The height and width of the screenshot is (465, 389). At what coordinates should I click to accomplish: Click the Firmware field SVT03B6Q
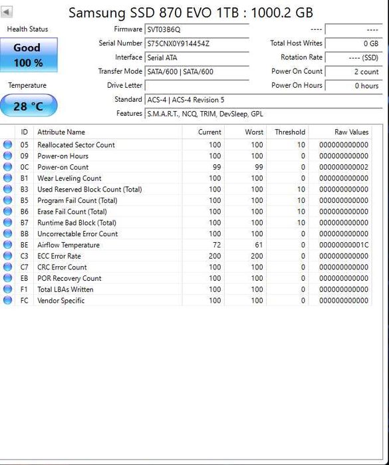pyautogui.click(x=197, y=29)
